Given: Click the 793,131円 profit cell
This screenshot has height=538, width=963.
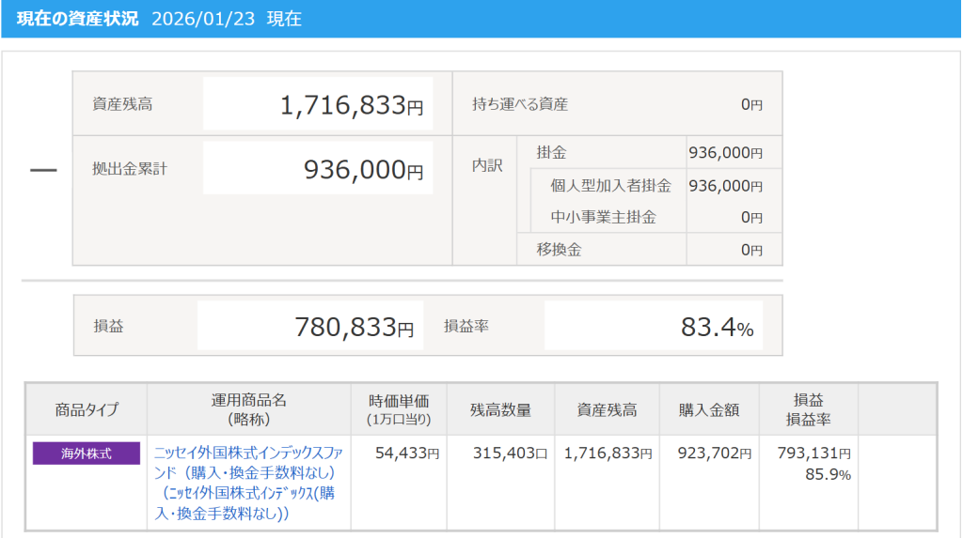Looking at the screenshot, I should (813, 453).
